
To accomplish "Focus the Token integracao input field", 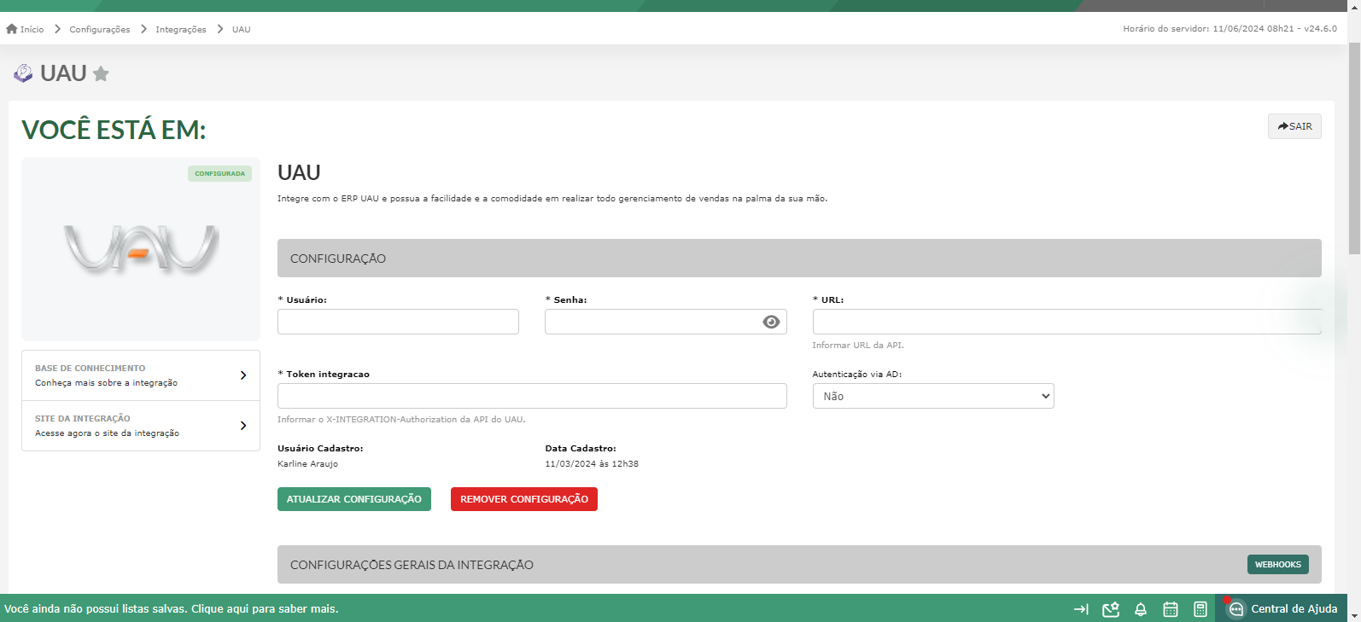I will [532, 396].
